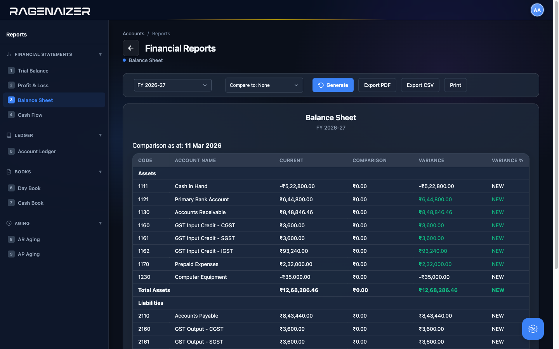Select the Primary Bank Account row
559x349 pixels.
tap(331, 199)
